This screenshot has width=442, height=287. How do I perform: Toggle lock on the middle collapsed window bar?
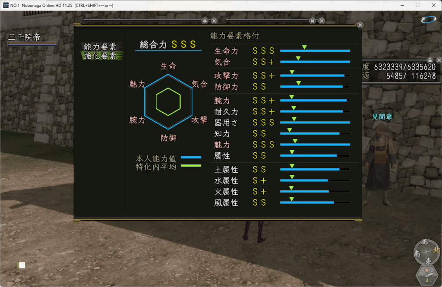tap(312, 20)
